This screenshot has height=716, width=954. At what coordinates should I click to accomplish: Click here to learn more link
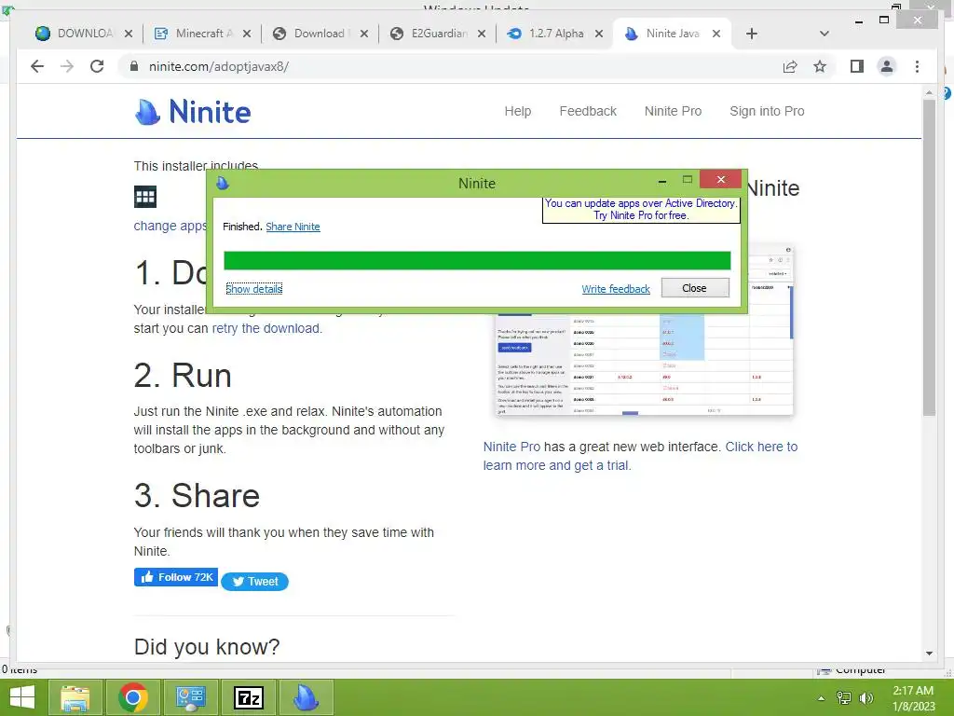coord(640,456)
